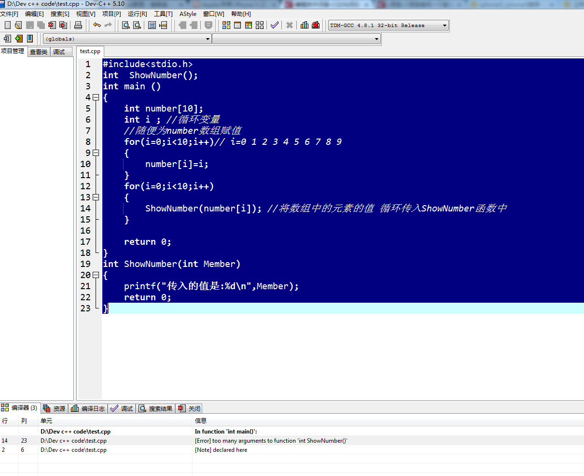Click the 'return 0;' code on line 17
Viewport: 584px width, 476px height.
[148, 242]
